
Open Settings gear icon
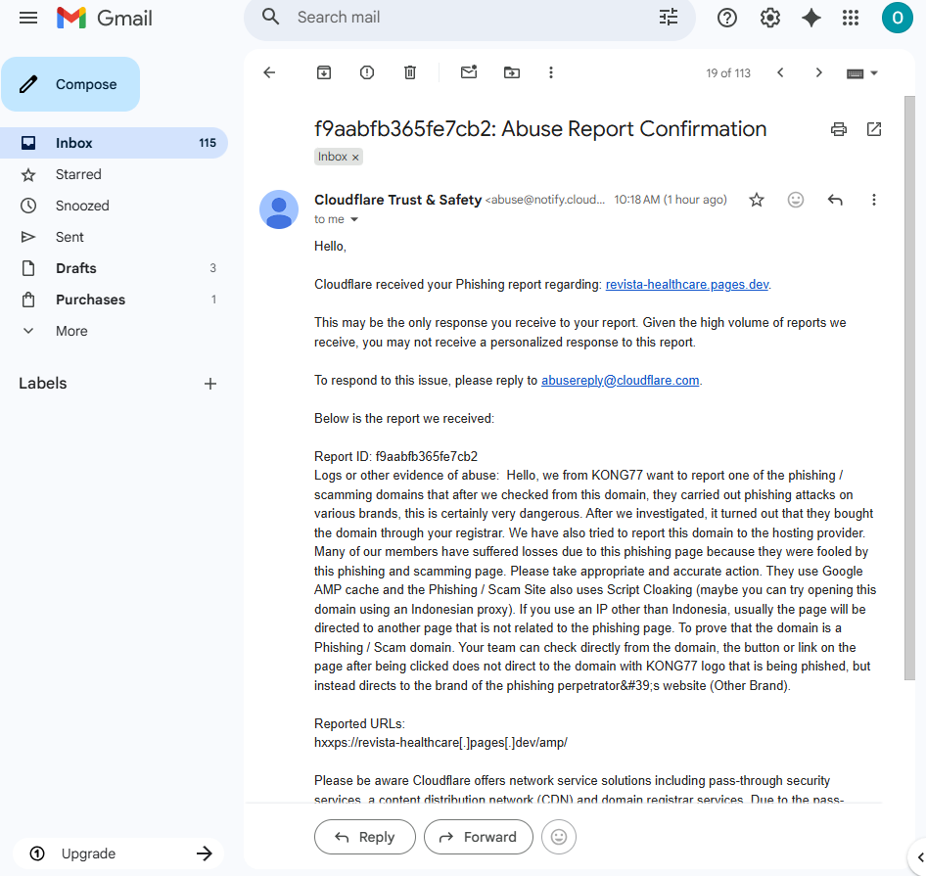pyautogui.click(x=770, y=18)
